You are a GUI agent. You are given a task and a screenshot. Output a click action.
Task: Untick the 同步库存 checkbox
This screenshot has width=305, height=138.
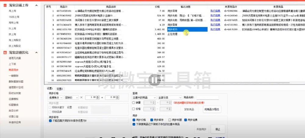pos(152,120)
